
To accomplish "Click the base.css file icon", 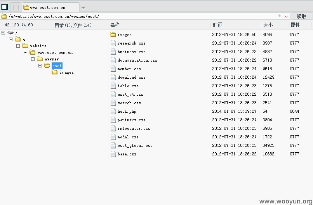I will pyautogui.click(x=113, y=154).
